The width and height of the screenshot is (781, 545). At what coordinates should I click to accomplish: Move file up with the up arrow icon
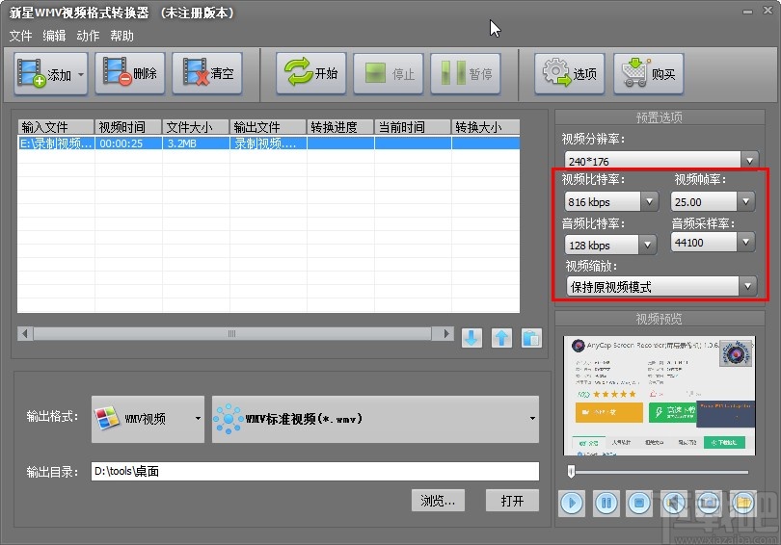click(x=501, y=338)
